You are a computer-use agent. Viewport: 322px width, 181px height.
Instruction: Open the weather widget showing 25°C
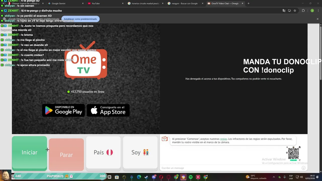click(256, 177)
